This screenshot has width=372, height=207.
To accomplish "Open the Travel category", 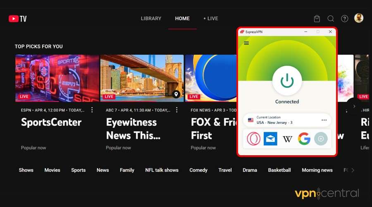I will click(225, 170).
